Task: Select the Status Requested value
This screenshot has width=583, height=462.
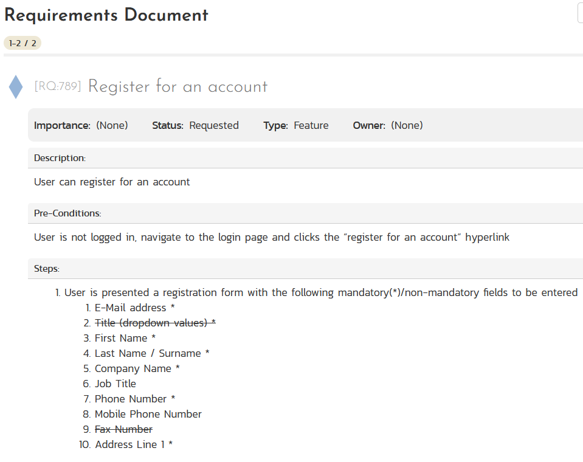Action: [x=214, y=126]
